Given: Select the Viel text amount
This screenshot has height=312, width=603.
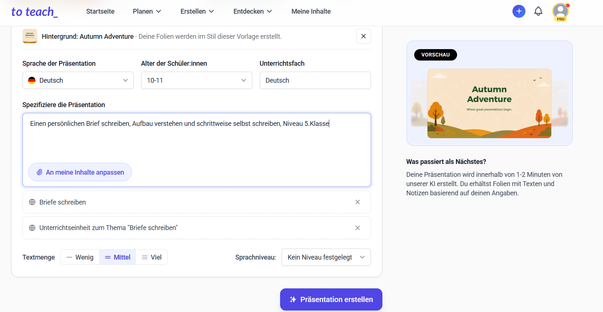Looking at the screenshot, I should point(151,257).
